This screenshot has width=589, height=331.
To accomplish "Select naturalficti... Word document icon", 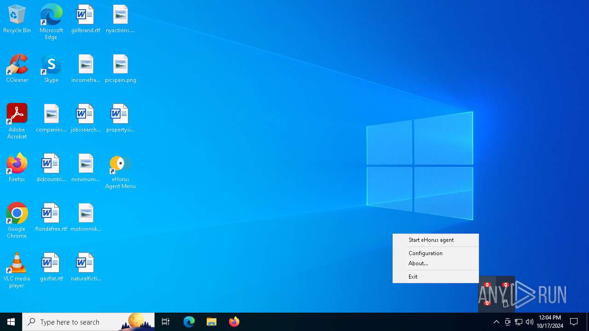I will pos(86,268).
